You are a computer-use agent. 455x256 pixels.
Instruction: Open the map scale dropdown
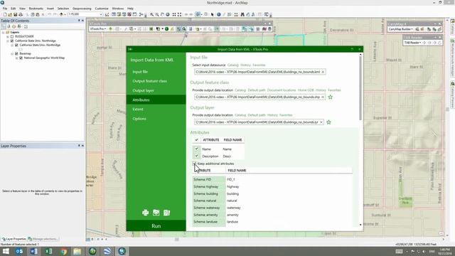click(101, 14)
